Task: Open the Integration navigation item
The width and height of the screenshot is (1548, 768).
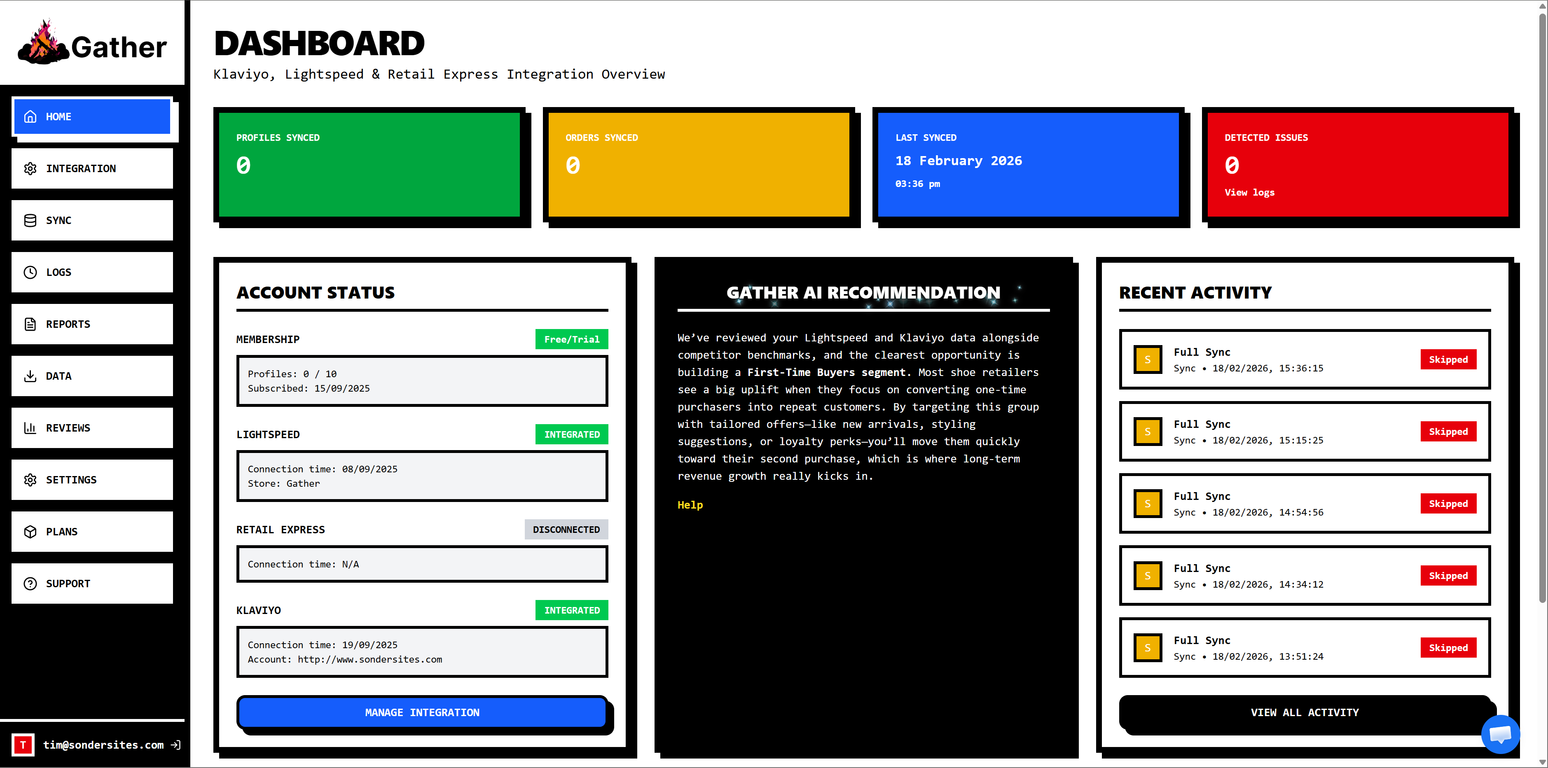Action: (x=91, y=168)
